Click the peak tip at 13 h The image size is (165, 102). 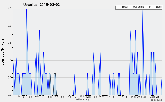tap(94, 52)
